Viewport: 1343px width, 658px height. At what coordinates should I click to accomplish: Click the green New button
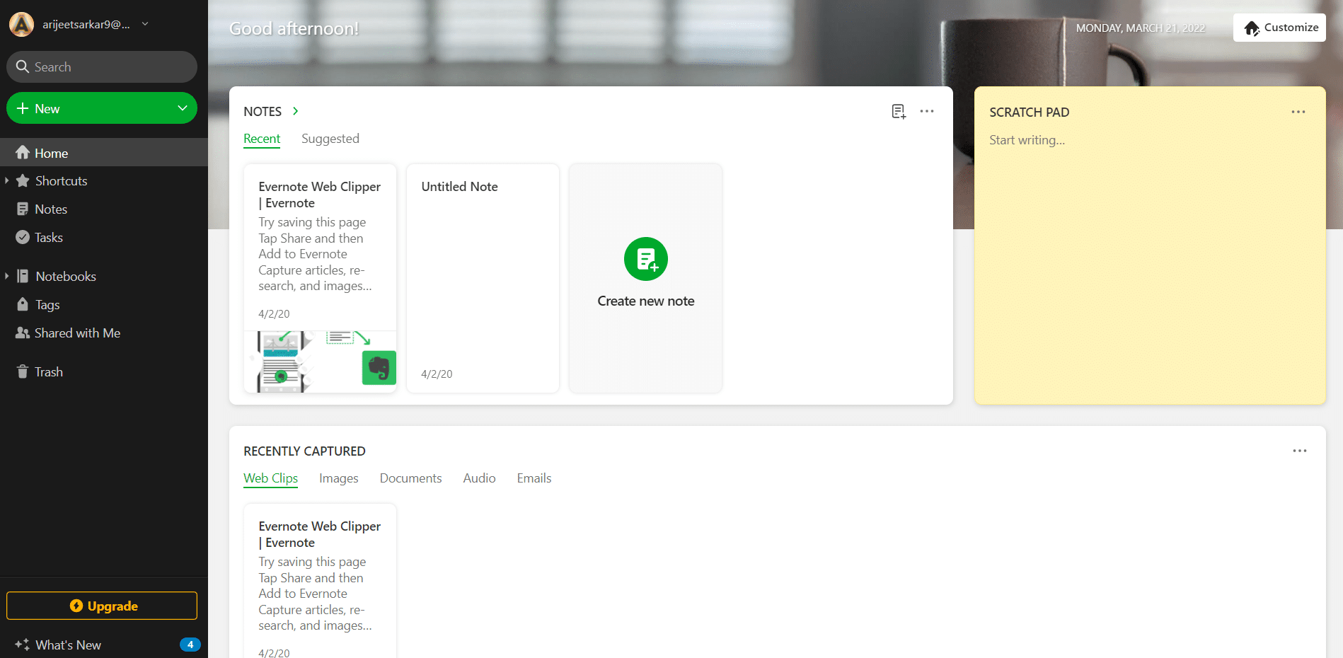coord(102,108)
